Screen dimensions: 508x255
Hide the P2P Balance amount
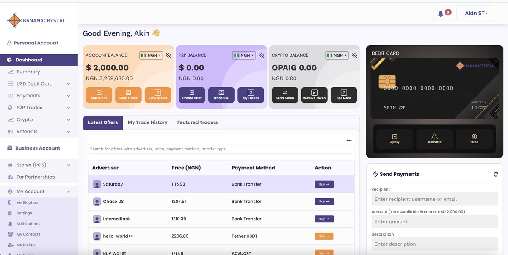261,55
